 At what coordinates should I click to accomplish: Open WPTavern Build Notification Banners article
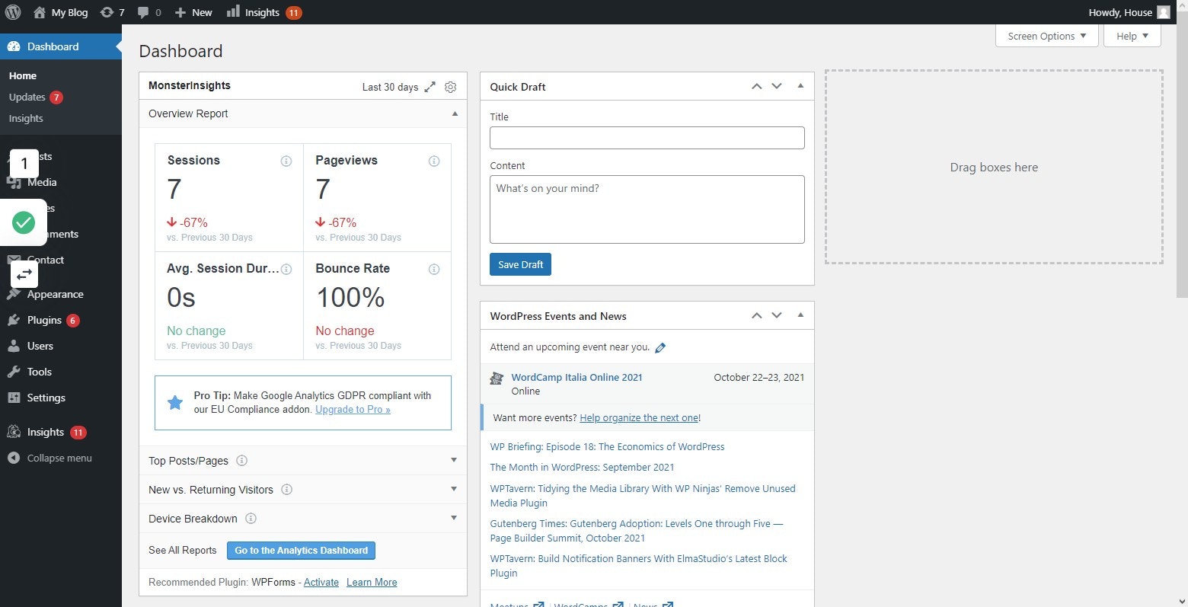(x=638, y=566)
